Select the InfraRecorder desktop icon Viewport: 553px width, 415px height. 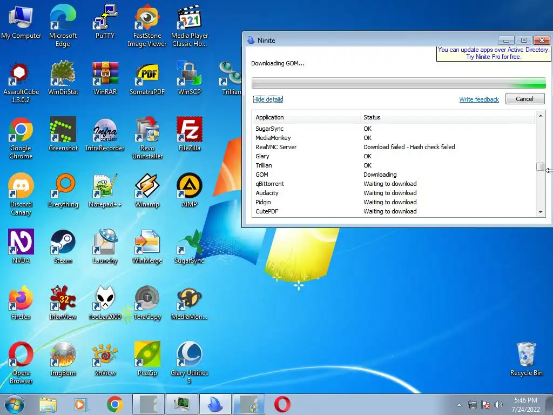(105, 134)
